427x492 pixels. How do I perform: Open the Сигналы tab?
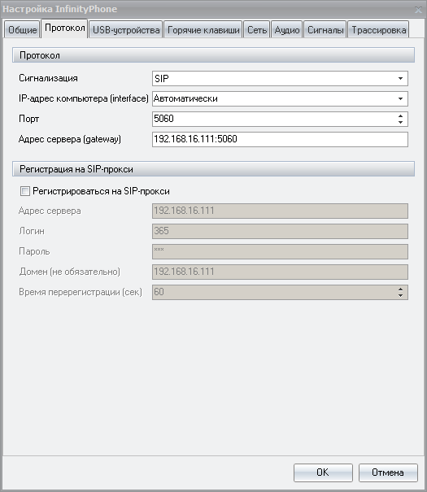pyautogui.click(x=325, y=29)
